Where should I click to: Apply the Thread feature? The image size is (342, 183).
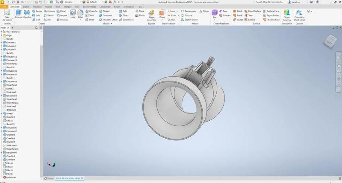tap(104, 11)
